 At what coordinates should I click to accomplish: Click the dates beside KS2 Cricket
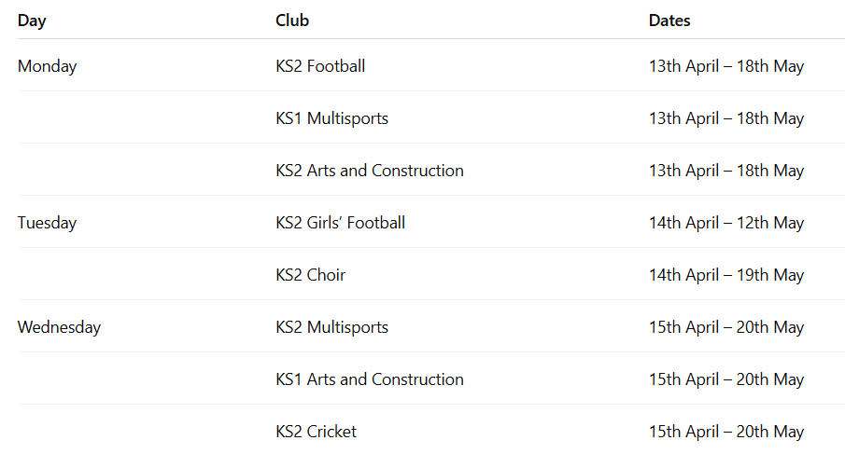[x=726, y=432]
